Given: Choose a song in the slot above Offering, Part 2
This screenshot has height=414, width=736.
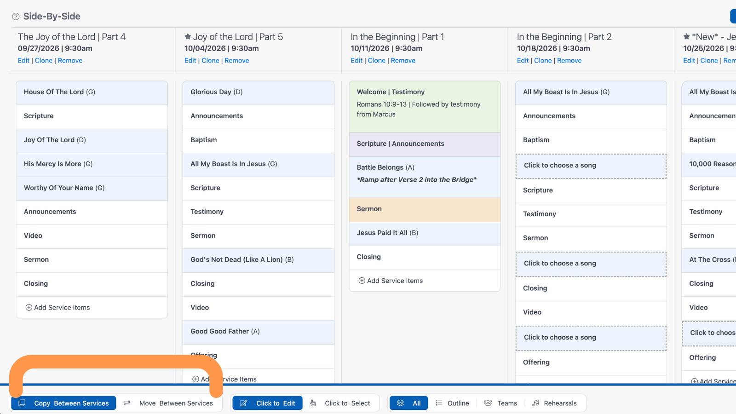Looking at the screenshot, I should (591, 338).
